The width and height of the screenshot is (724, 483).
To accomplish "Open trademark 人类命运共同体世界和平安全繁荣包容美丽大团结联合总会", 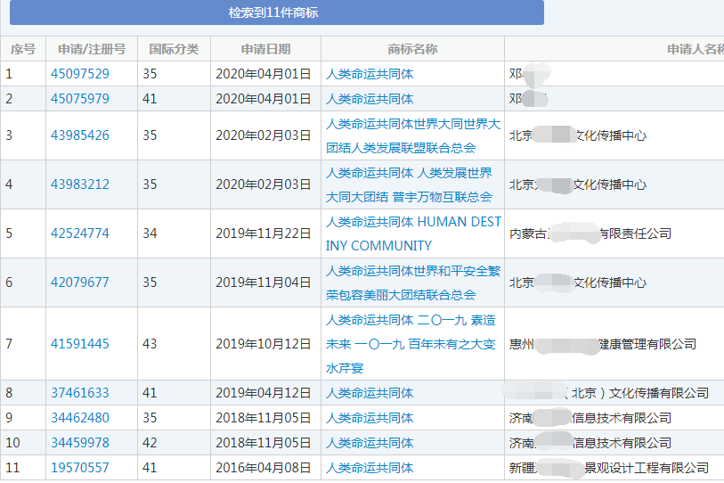I will [413, 282].
